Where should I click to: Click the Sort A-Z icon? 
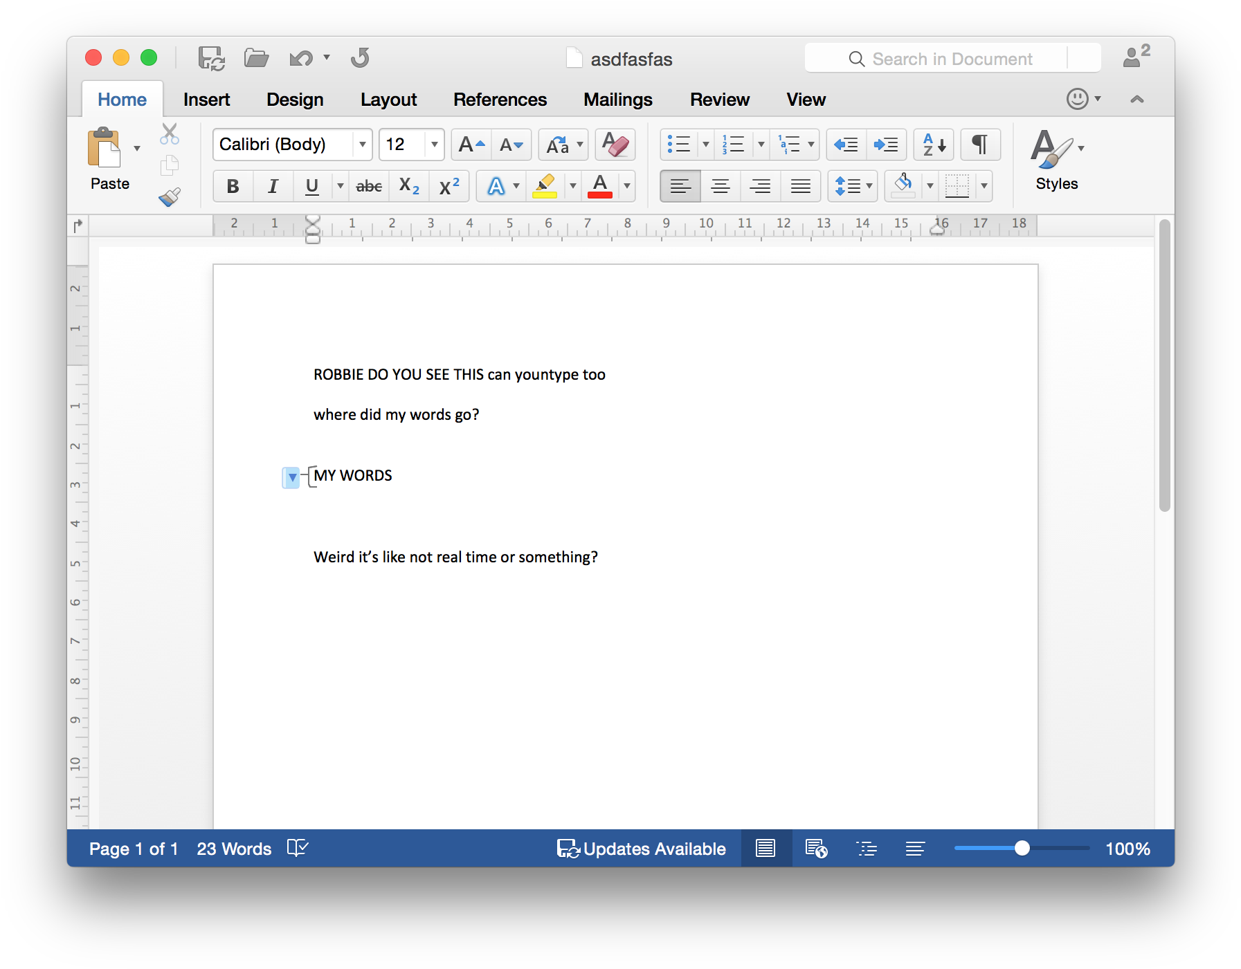[x=934, y=145]
